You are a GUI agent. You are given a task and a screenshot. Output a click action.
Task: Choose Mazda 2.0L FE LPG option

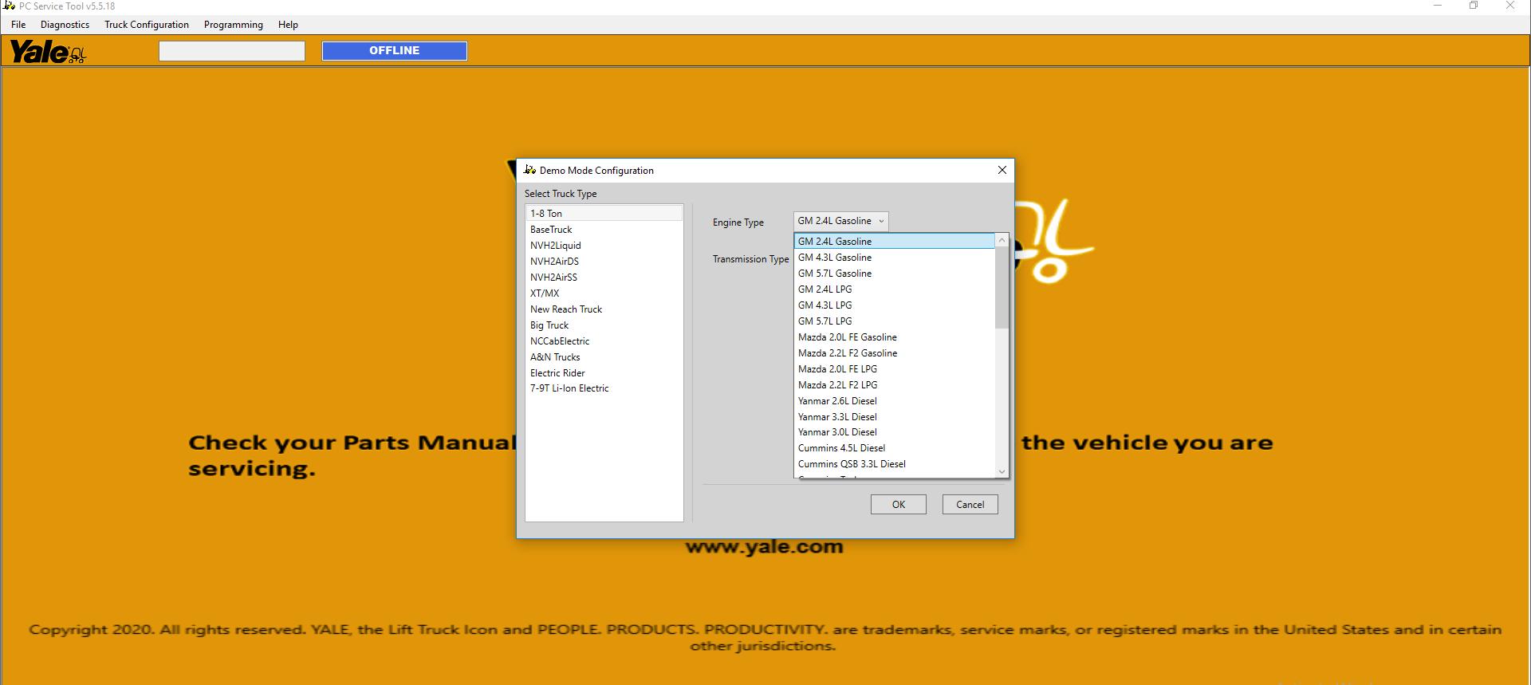click(x=895, y=369)
